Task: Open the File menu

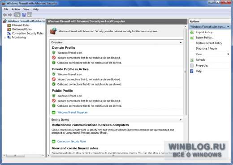Action: (6, 9)
